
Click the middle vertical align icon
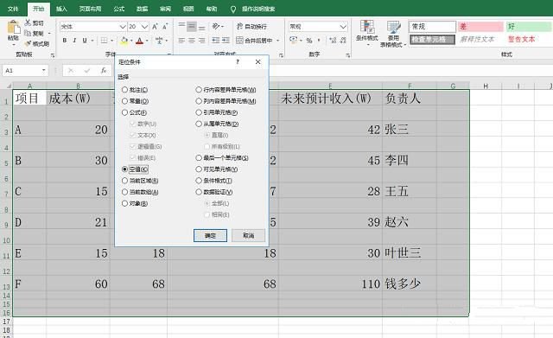(x=192, y=26)
